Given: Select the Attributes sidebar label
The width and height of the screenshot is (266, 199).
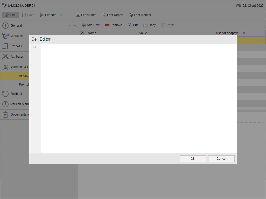Looking at the screenshot, I should [17, 57].
